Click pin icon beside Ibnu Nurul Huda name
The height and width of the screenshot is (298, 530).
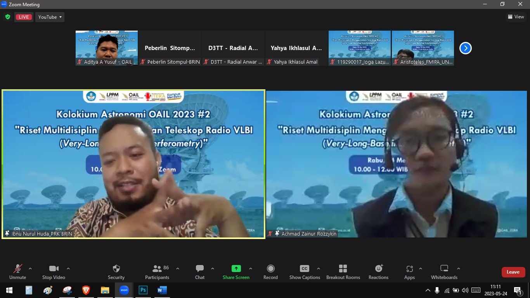point(7,234)
